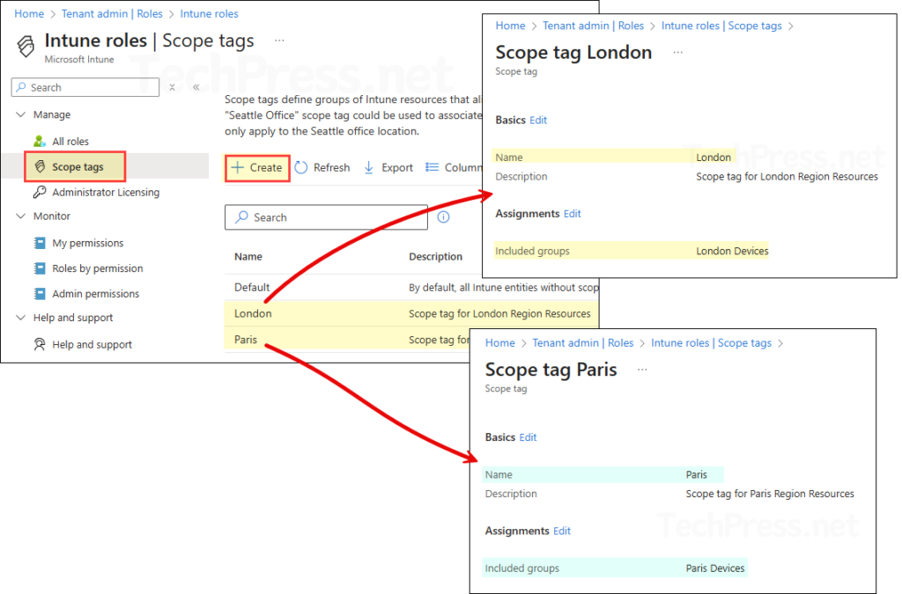Click Home breadcrumb in Paris scope tag panel
This screenshot has height=594, width=902.
coord(500,343)
